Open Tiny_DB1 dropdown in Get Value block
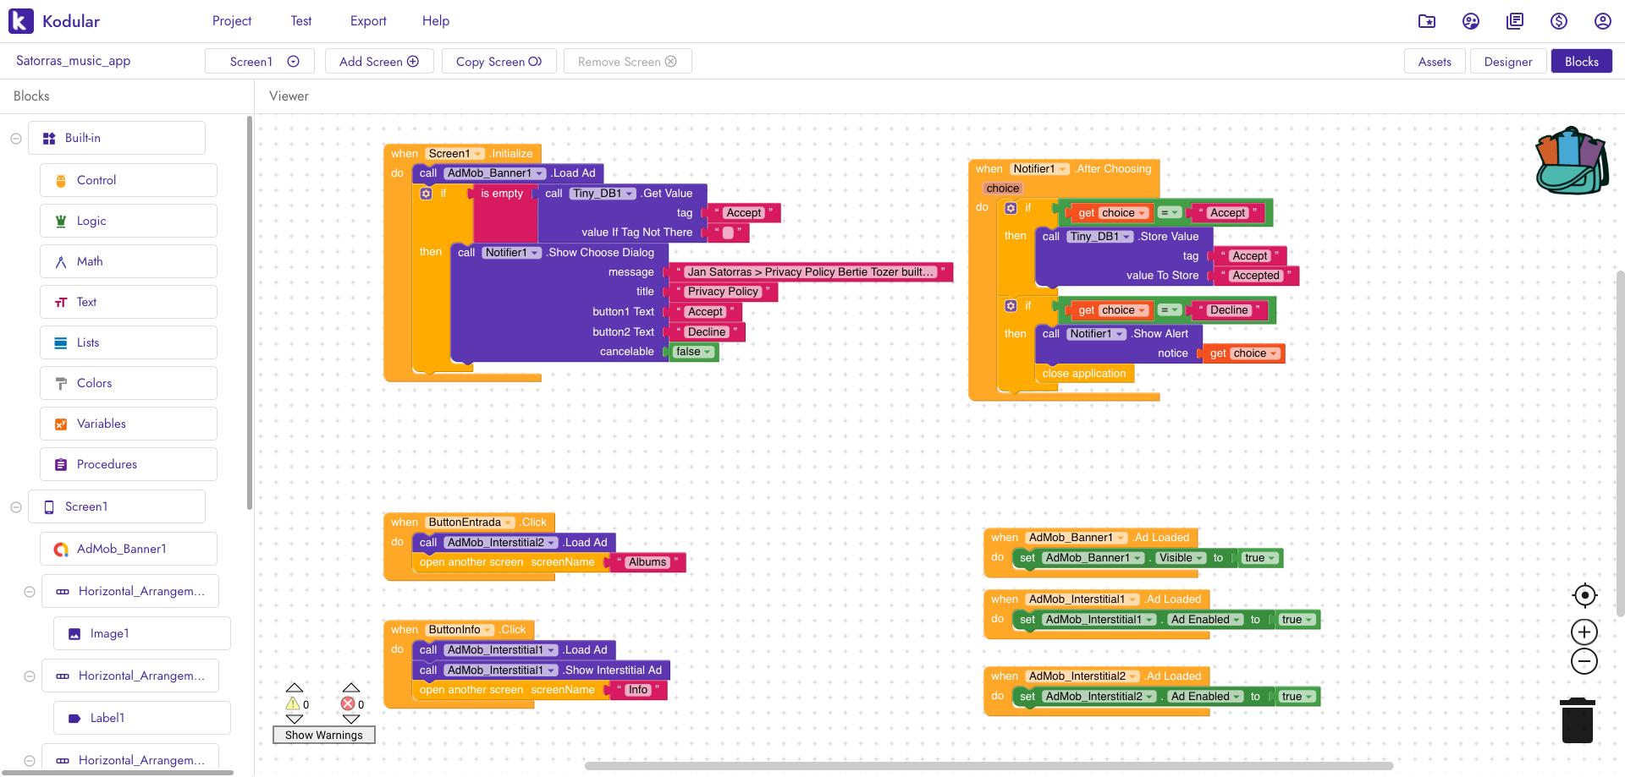 (603, 194)
